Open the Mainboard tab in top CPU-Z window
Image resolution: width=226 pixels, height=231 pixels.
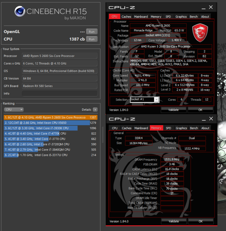pos(141,17)
